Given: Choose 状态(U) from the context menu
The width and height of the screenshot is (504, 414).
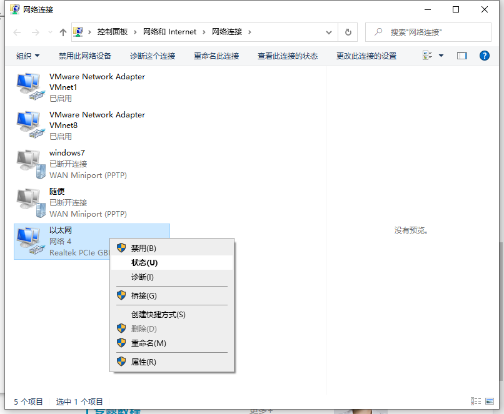Looking at the screenshot, I should tap(144, 263).
